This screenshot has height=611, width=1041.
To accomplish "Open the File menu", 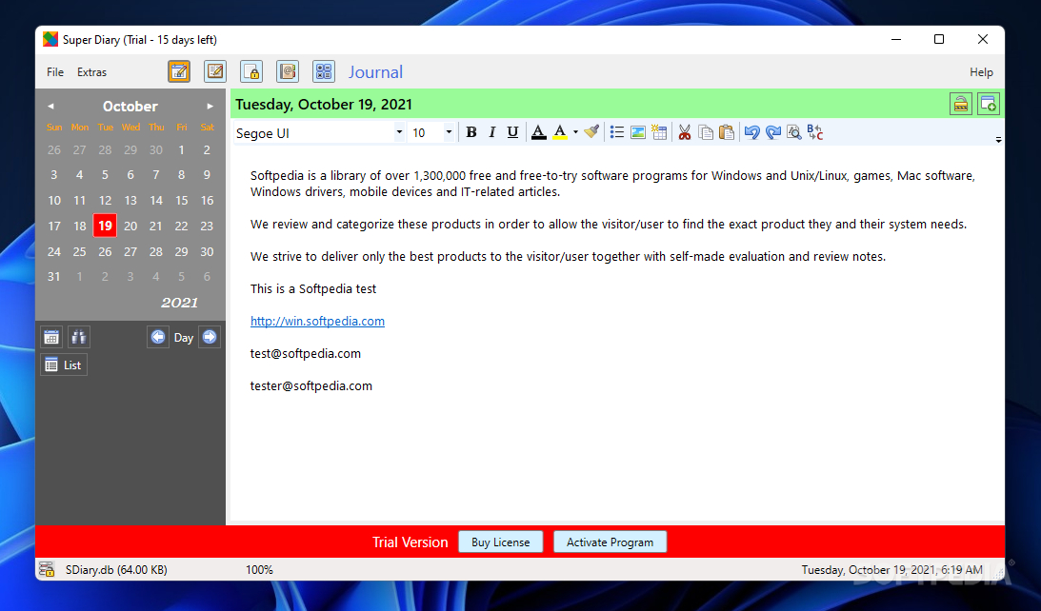I will 55,72.
